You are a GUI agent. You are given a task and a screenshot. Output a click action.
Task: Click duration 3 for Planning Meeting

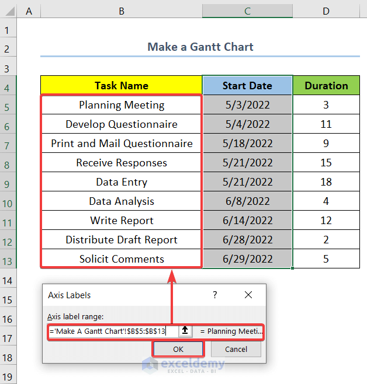(x=326, y=105)
